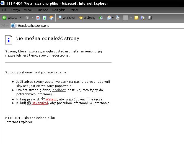This screenshot has height=144, width=184.
Task: Click the text 'HTTP 404 - Nie znaleziono pliku'
Action: 30,118
